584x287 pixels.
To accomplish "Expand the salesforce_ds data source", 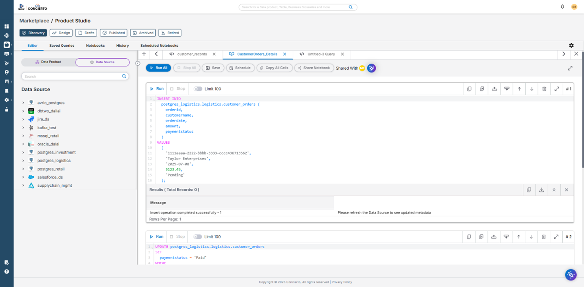I will coord(24,177).
